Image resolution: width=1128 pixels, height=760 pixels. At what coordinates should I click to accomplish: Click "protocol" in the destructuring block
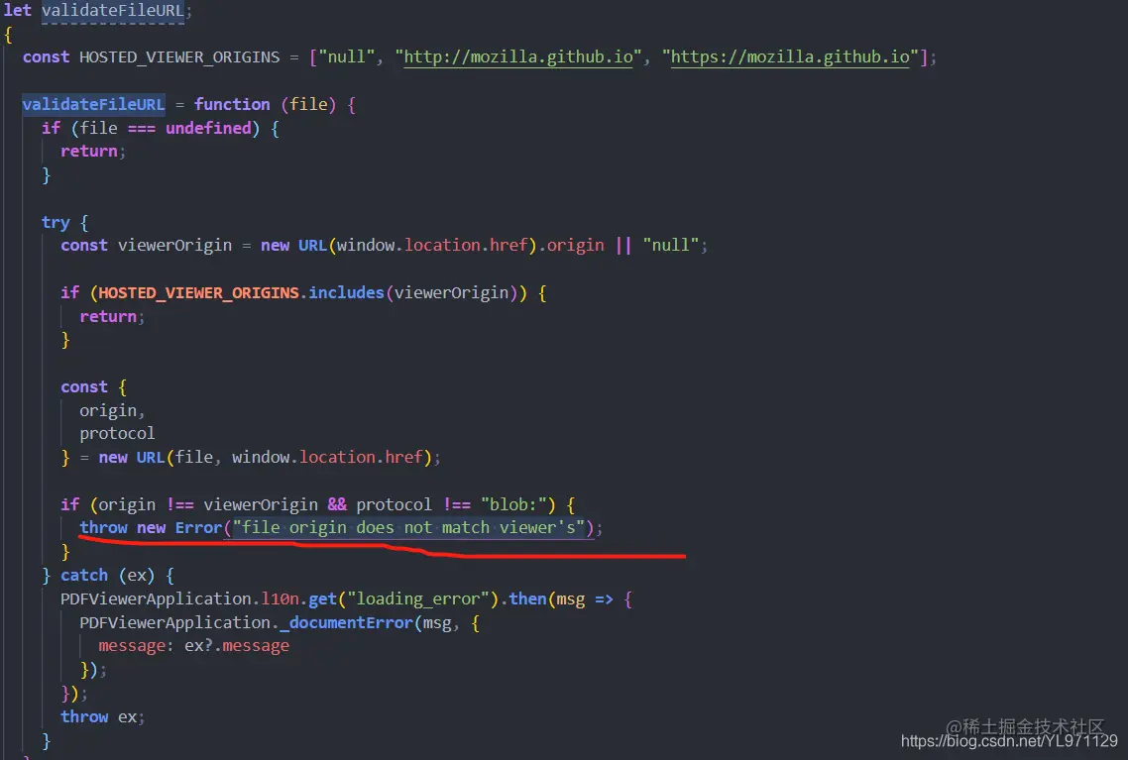click(x=117, y=434)
